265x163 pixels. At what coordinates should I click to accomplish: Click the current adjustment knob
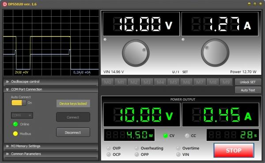click(x=215, y=52)
